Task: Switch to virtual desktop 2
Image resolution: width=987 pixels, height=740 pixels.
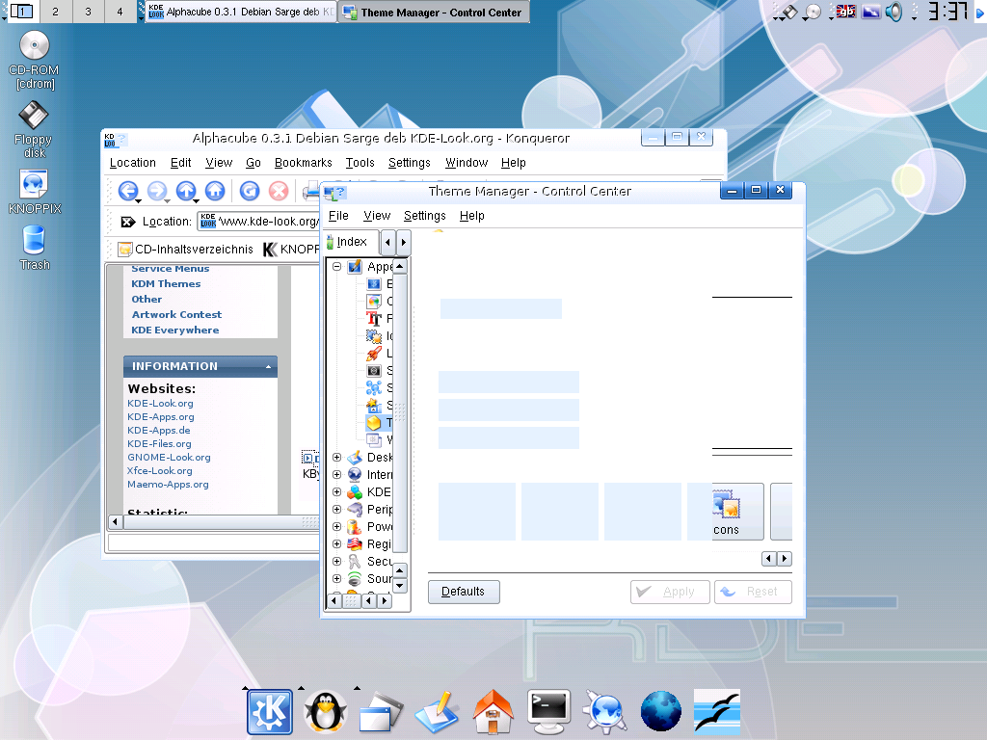Action: (x=55, y=12)
